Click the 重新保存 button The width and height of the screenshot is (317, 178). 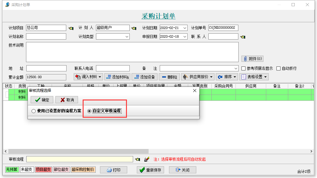click(150, 170)
